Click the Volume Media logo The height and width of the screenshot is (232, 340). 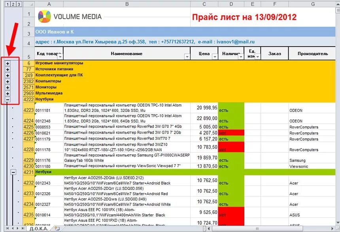click(70, 17)
